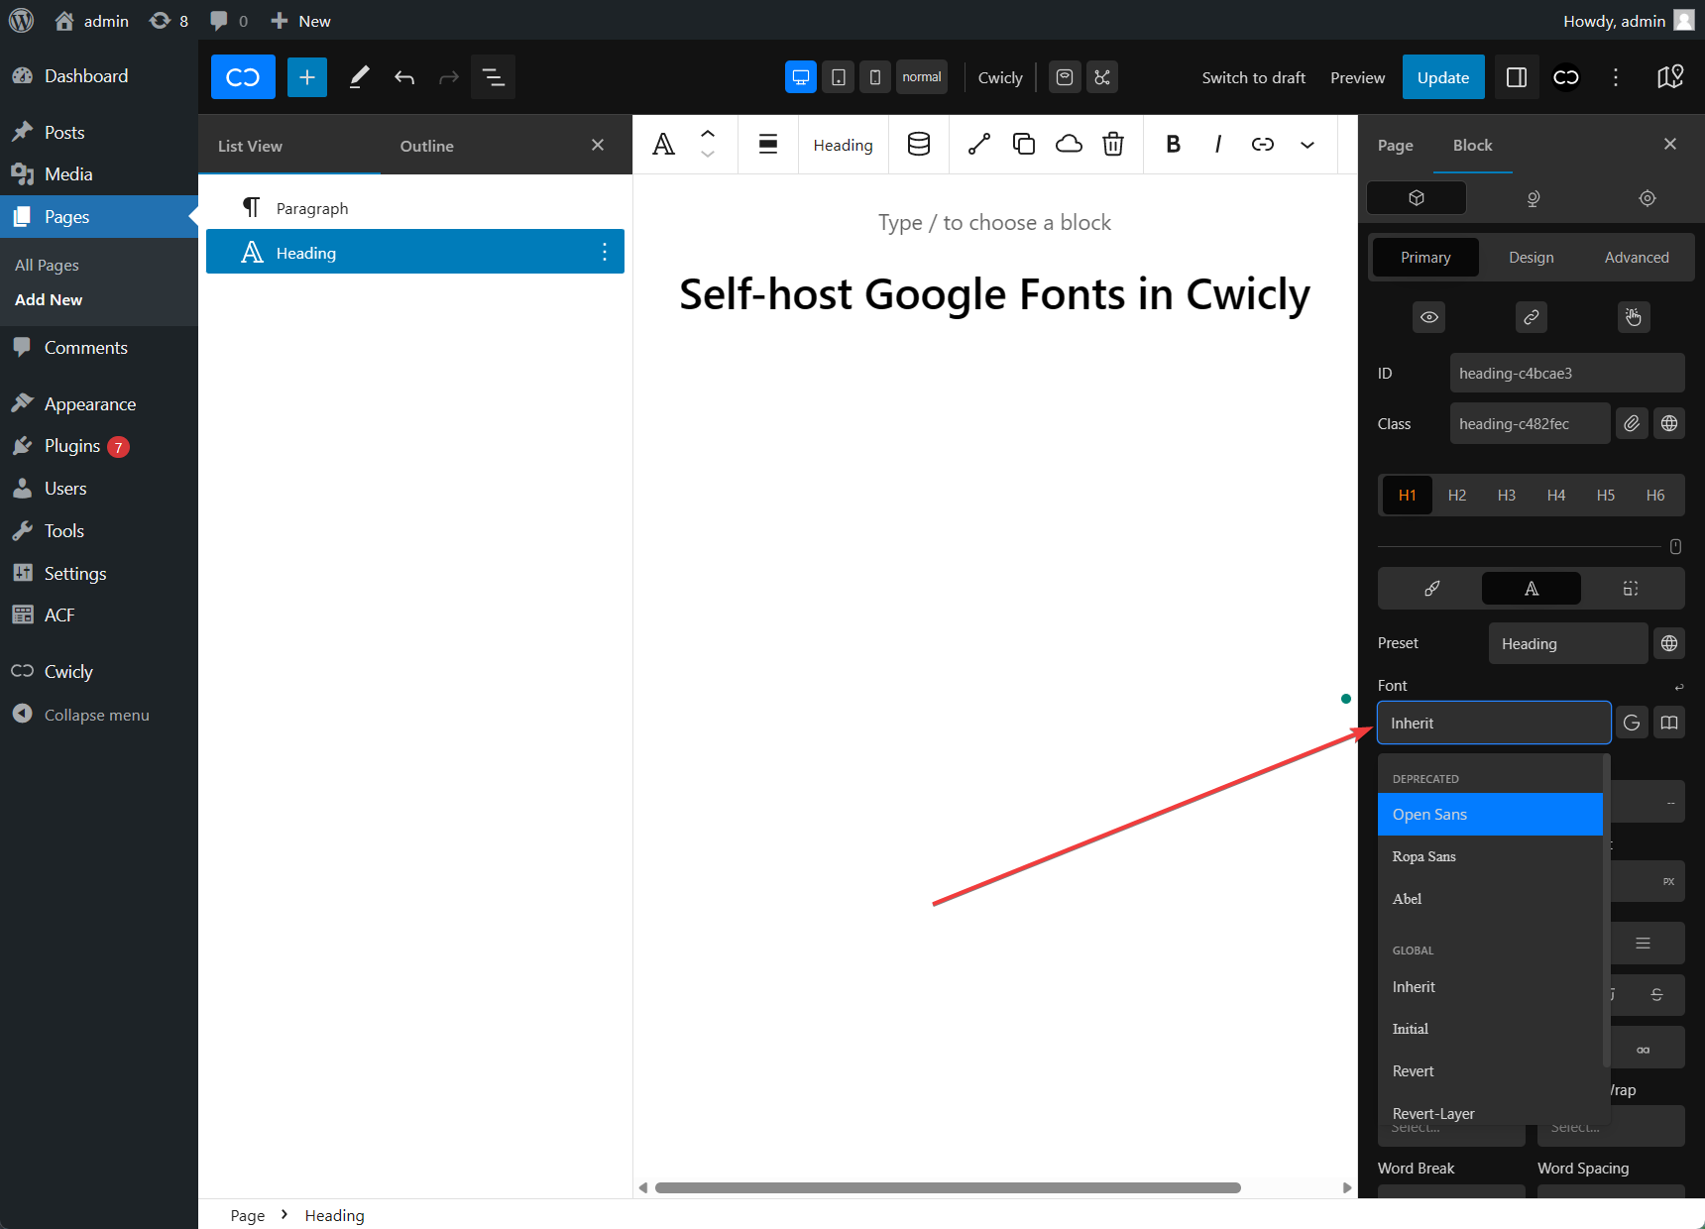The image size is (1705, 1229).
Task: Move the heading block up
Action: [708, 133]
